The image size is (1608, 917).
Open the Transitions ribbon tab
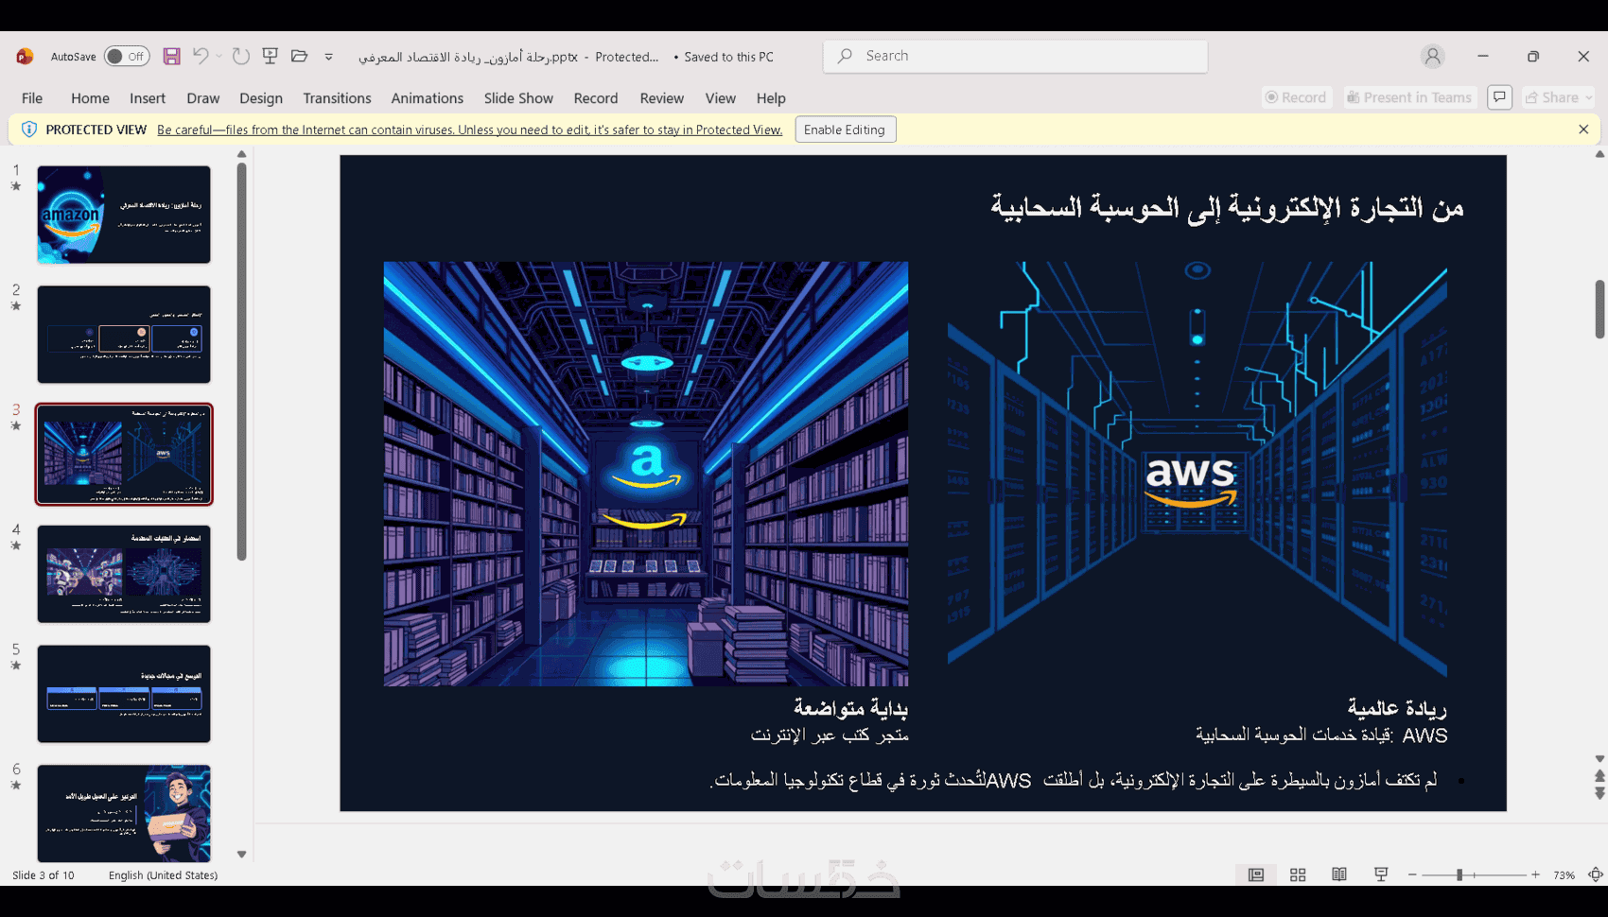click(x=337, y=98)
